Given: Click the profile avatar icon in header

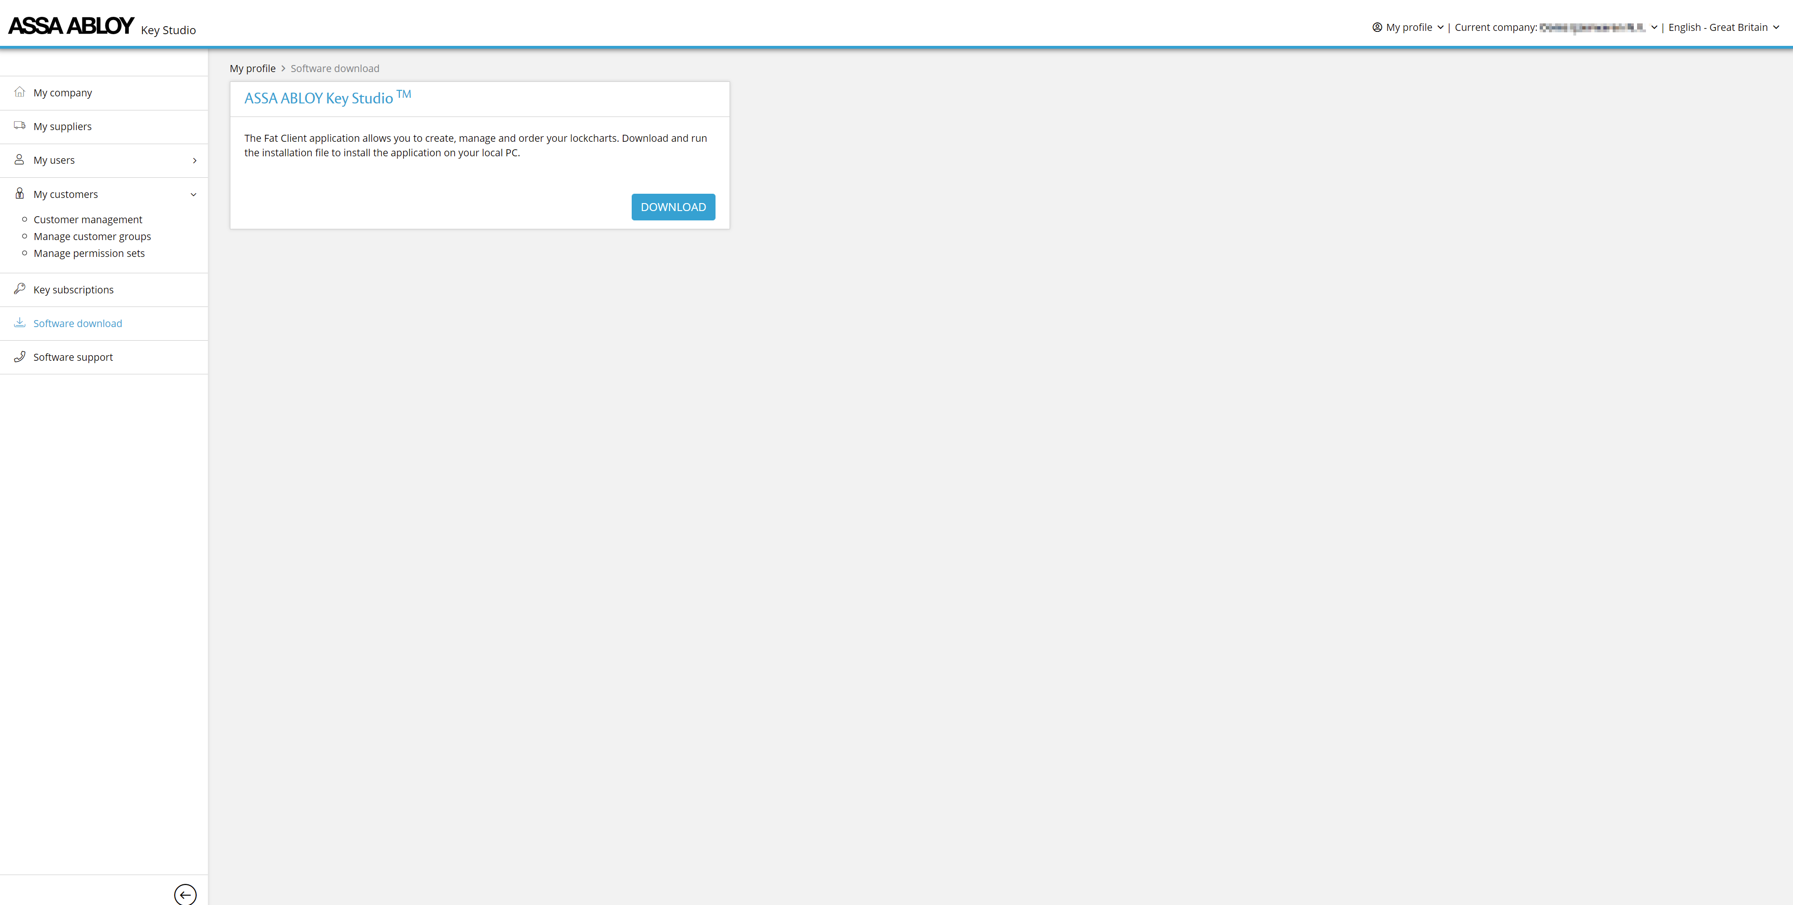Looking at the screenshot, I should click(x=1377, y=27).
